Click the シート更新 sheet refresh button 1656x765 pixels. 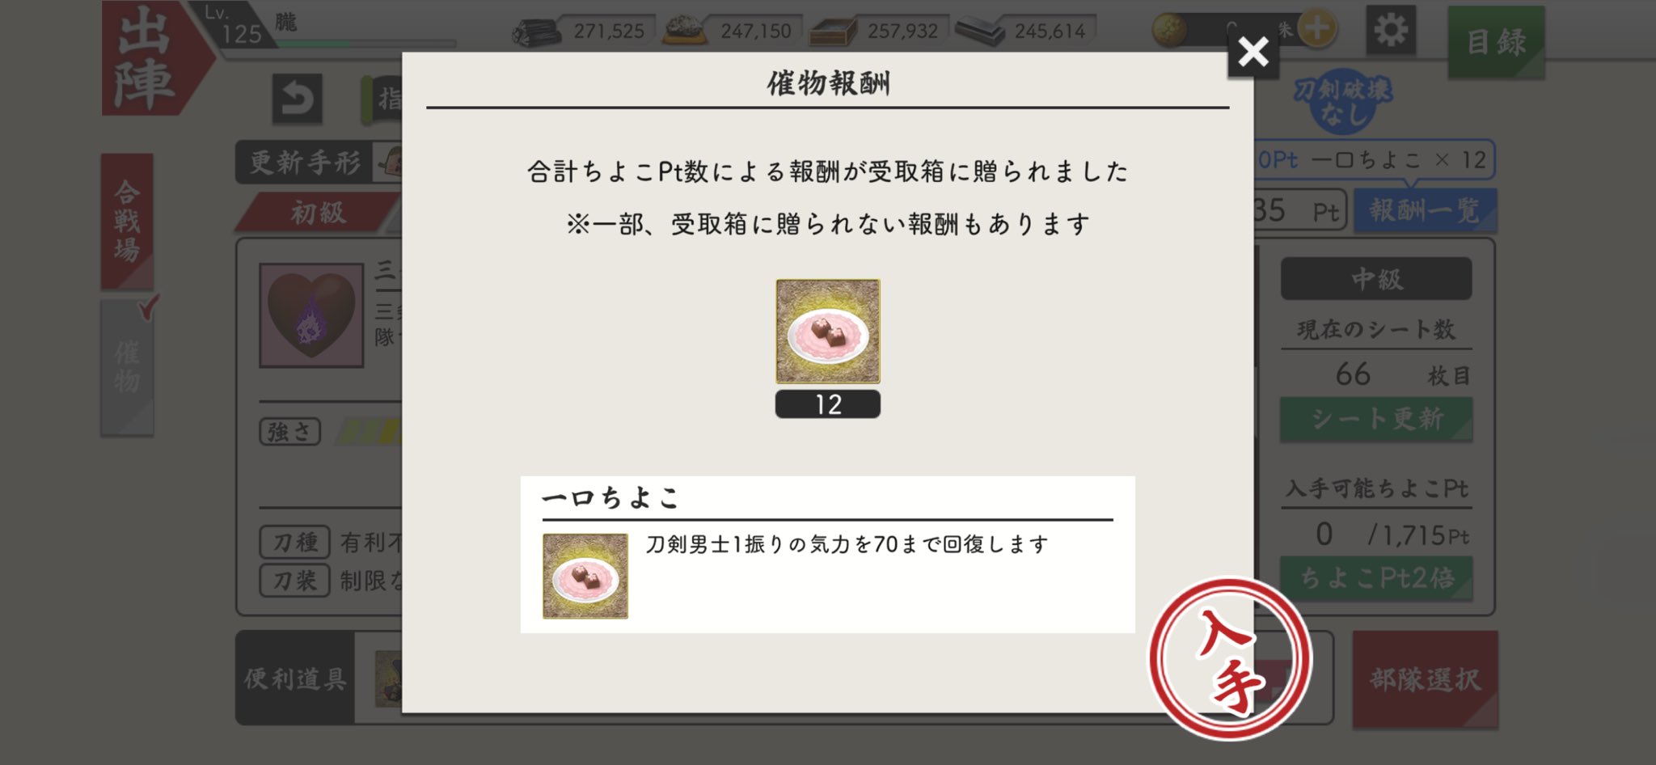1376,419
